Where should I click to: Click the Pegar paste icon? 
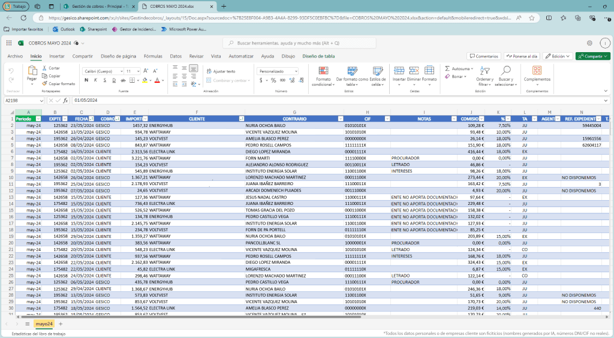pos(32,71)
